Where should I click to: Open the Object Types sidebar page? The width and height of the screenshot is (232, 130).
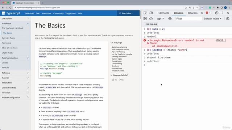[x=7, y=53]
